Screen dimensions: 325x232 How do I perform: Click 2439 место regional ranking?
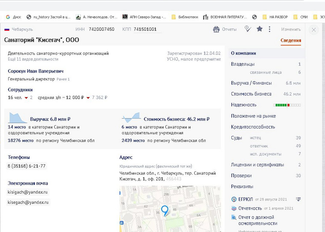133,141
